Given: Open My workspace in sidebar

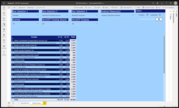Looking at the screenshot, I should 4,53.
